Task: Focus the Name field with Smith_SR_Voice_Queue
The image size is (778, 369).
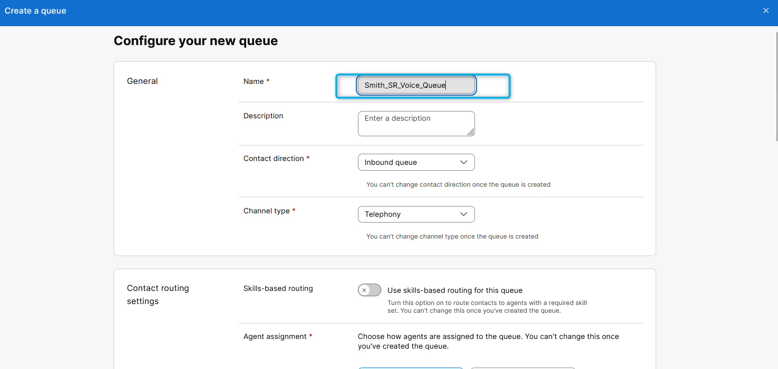Action: point(416,85)
